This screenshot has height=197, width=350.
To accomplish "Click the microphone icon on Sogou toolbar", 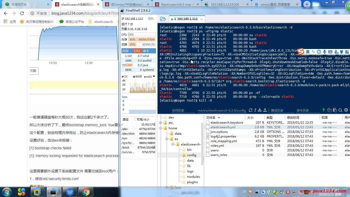I will coord(325,52).
